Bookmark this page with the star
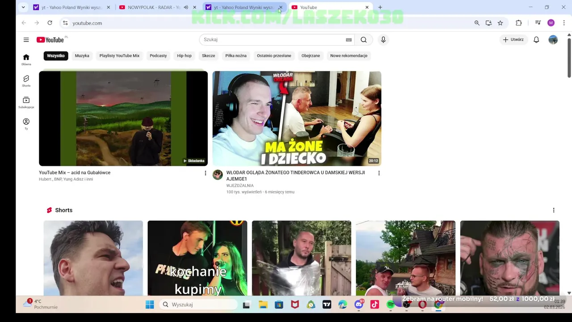Image resolution: width=572 pixels, height=322 pixels. pos(500,23)
